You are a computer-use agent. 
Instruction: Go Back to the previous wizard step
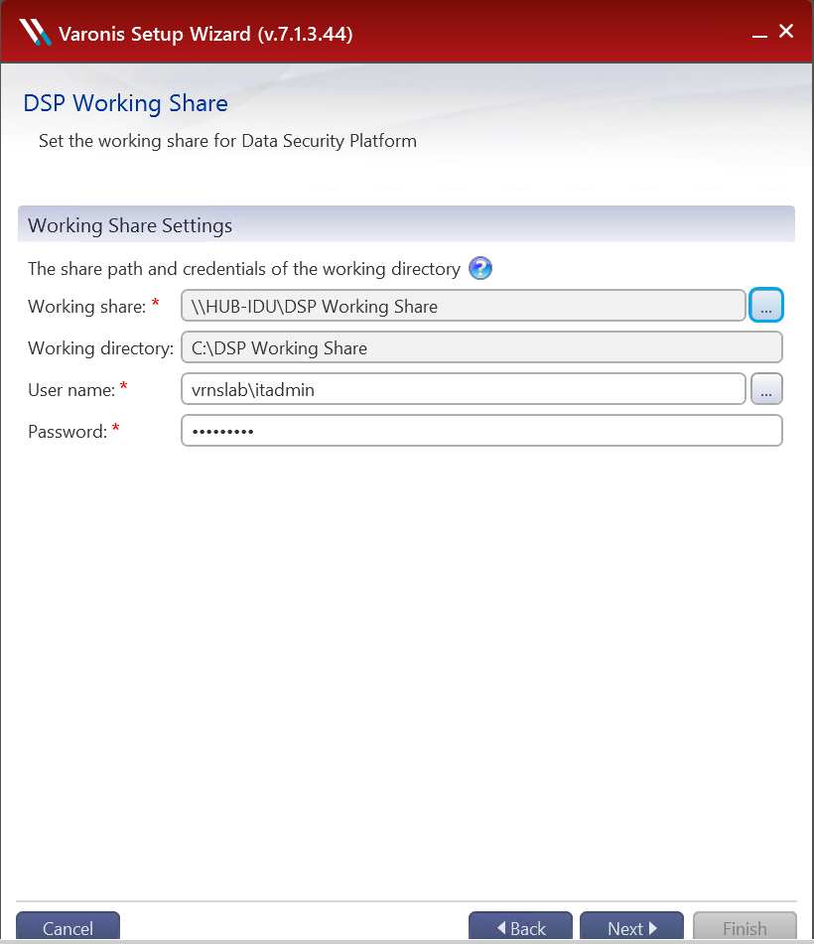[520, 926]
